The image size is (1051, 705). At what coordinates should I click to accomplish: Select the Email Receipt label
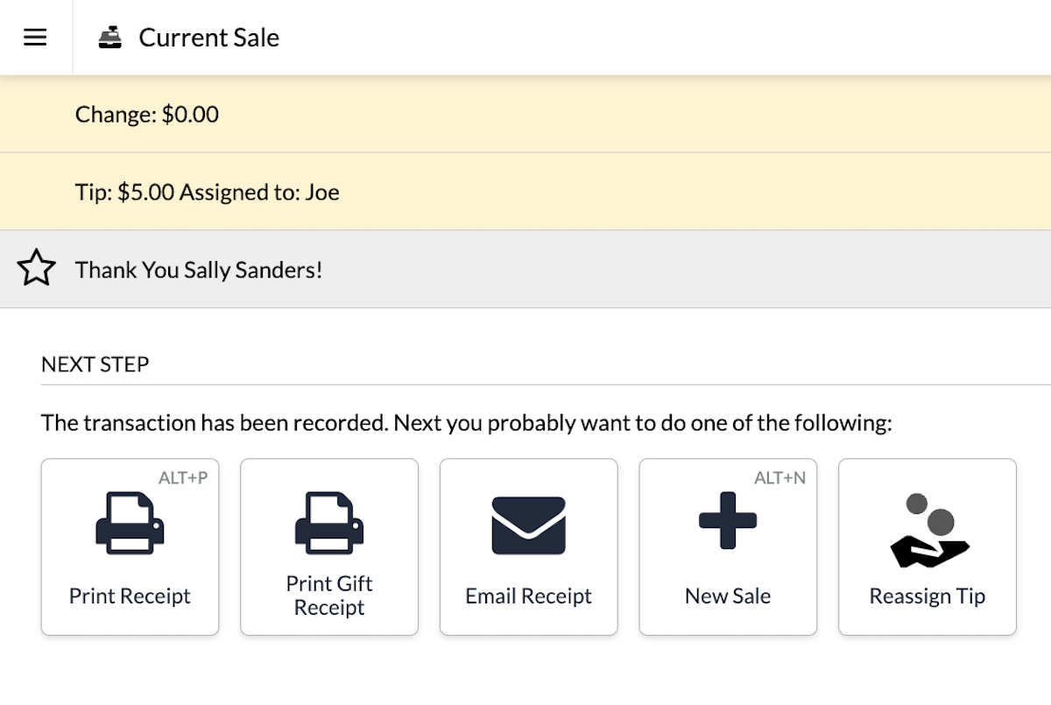pyautogui.click(x=529, y=596)
